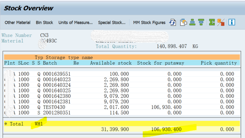Click Typ Storage type name header

(x=64, y=57)
